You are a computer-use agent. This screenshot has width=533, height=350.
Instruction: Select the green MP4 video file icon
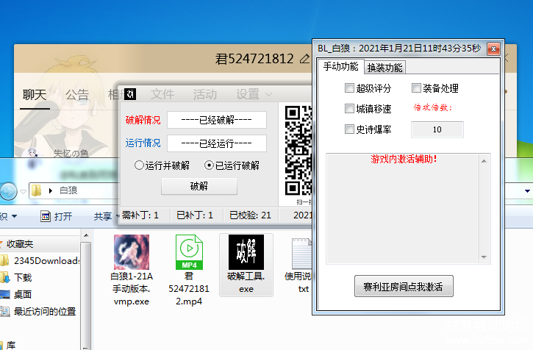(189, 252)
